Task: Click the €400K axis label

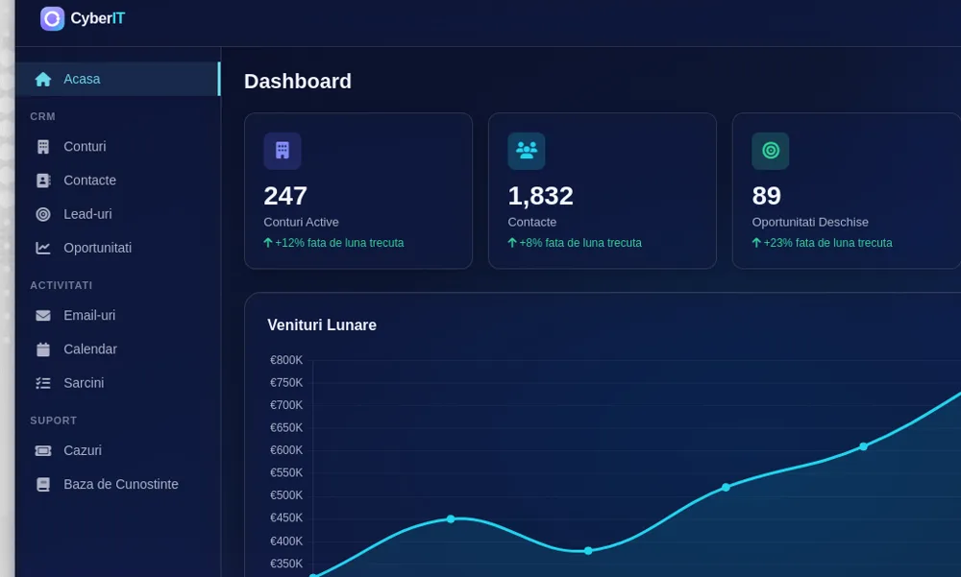Action: (286, 541)
